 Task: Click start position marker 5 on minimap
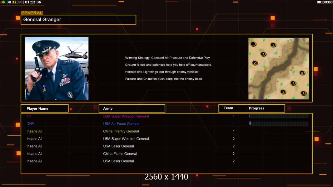(293, 83)
